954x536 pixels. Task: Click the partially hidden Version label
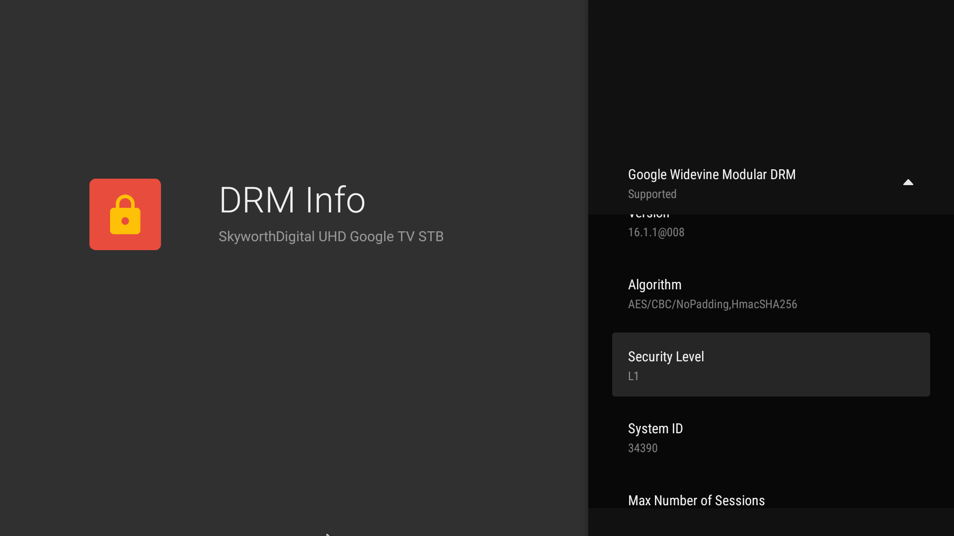point(648,216)
